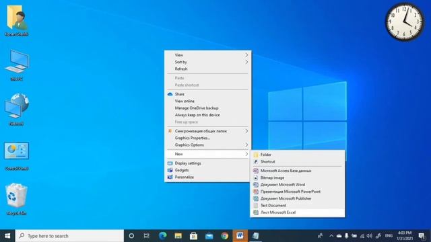Open the Mail app from the taskbar

(x=209, y=236)
